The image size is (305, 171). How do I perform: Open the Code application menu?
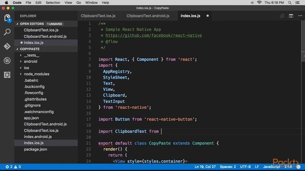coord(17,2)
